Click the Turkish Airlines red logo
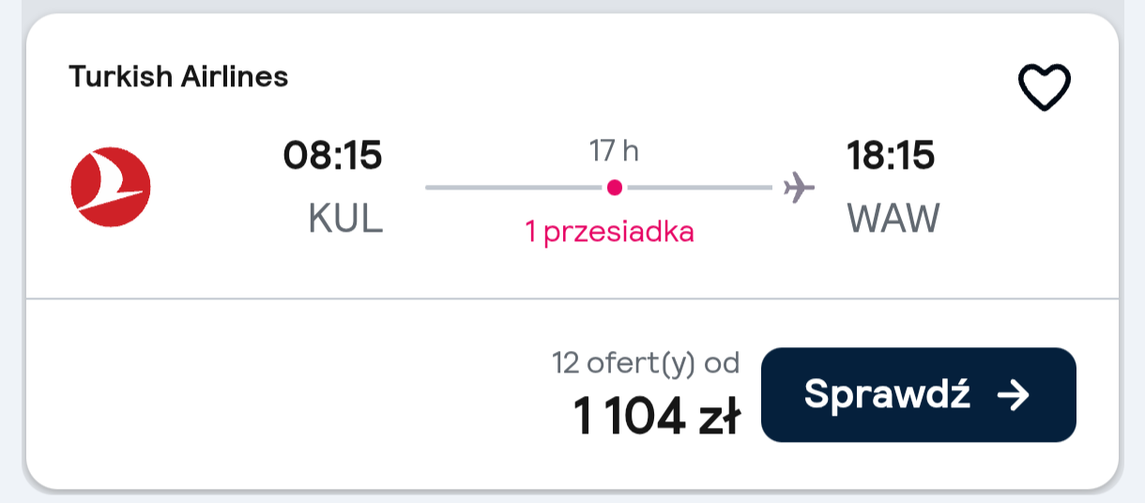 point(111,187)
